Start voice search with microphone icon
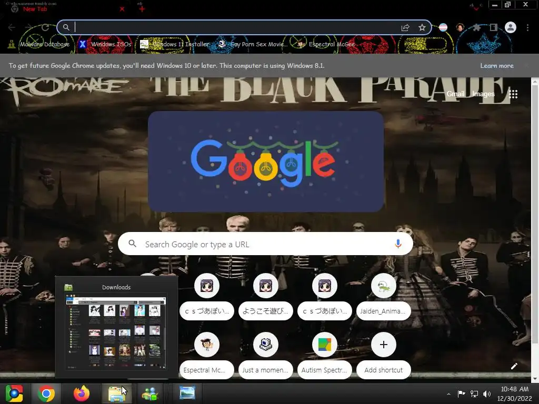This screenshot has width=539, height=404. click(398, 244)
